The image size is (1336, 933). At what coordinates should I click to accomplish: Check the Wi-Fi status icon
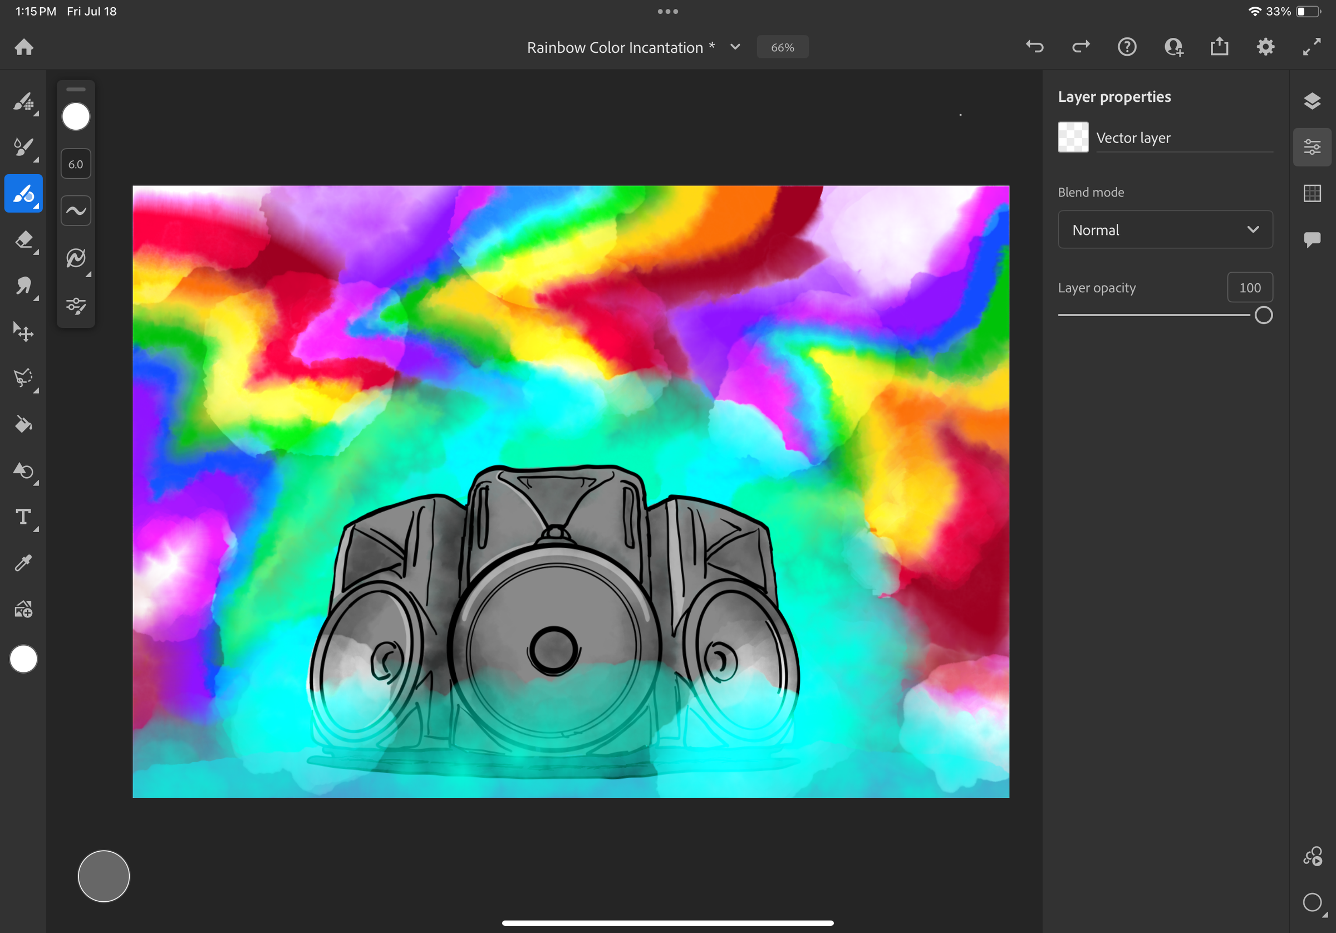click(x=1255, y=12)
